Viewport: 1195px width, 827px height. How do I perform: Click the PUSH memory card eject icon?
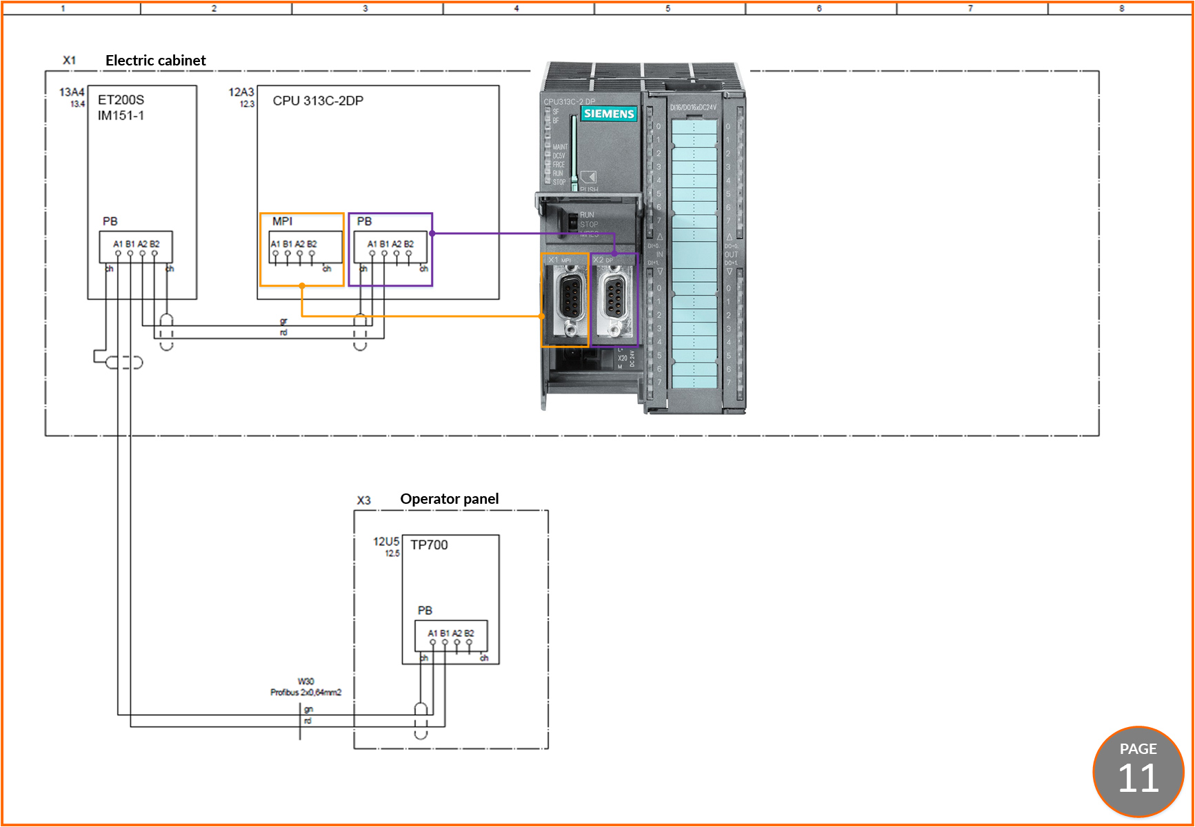tap(588, 178)
